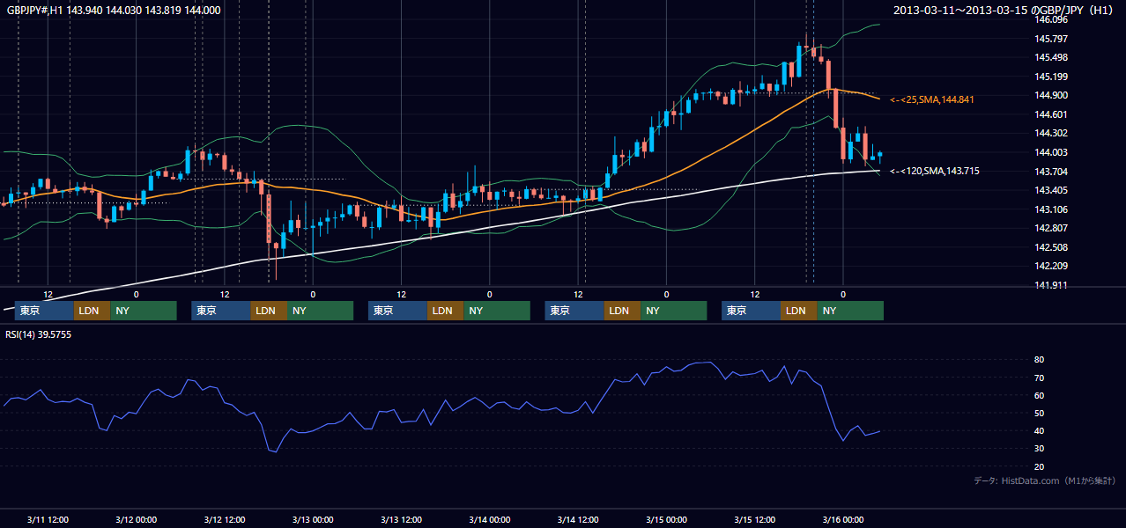The height and width of the screenshot is (528, 1126).
Task: Click price axis value 142.209
Action: tap(1052, 266)
